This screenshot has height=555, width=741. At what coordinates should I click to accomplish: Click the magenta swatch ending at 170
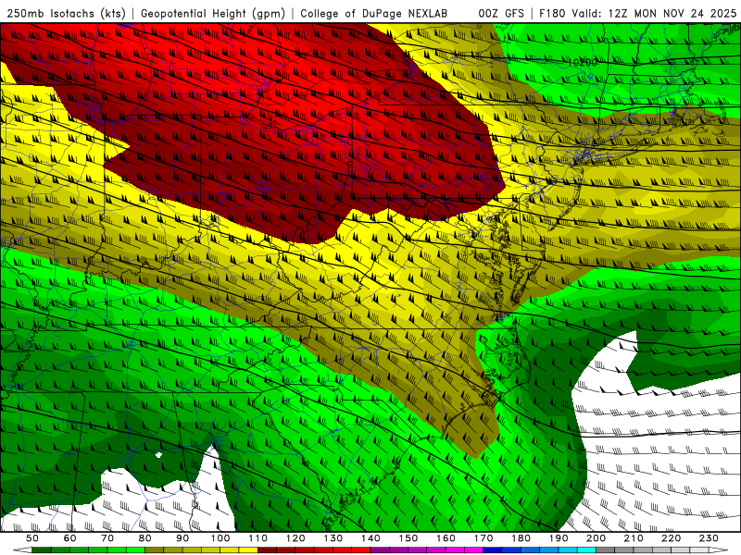coord(473,549)
